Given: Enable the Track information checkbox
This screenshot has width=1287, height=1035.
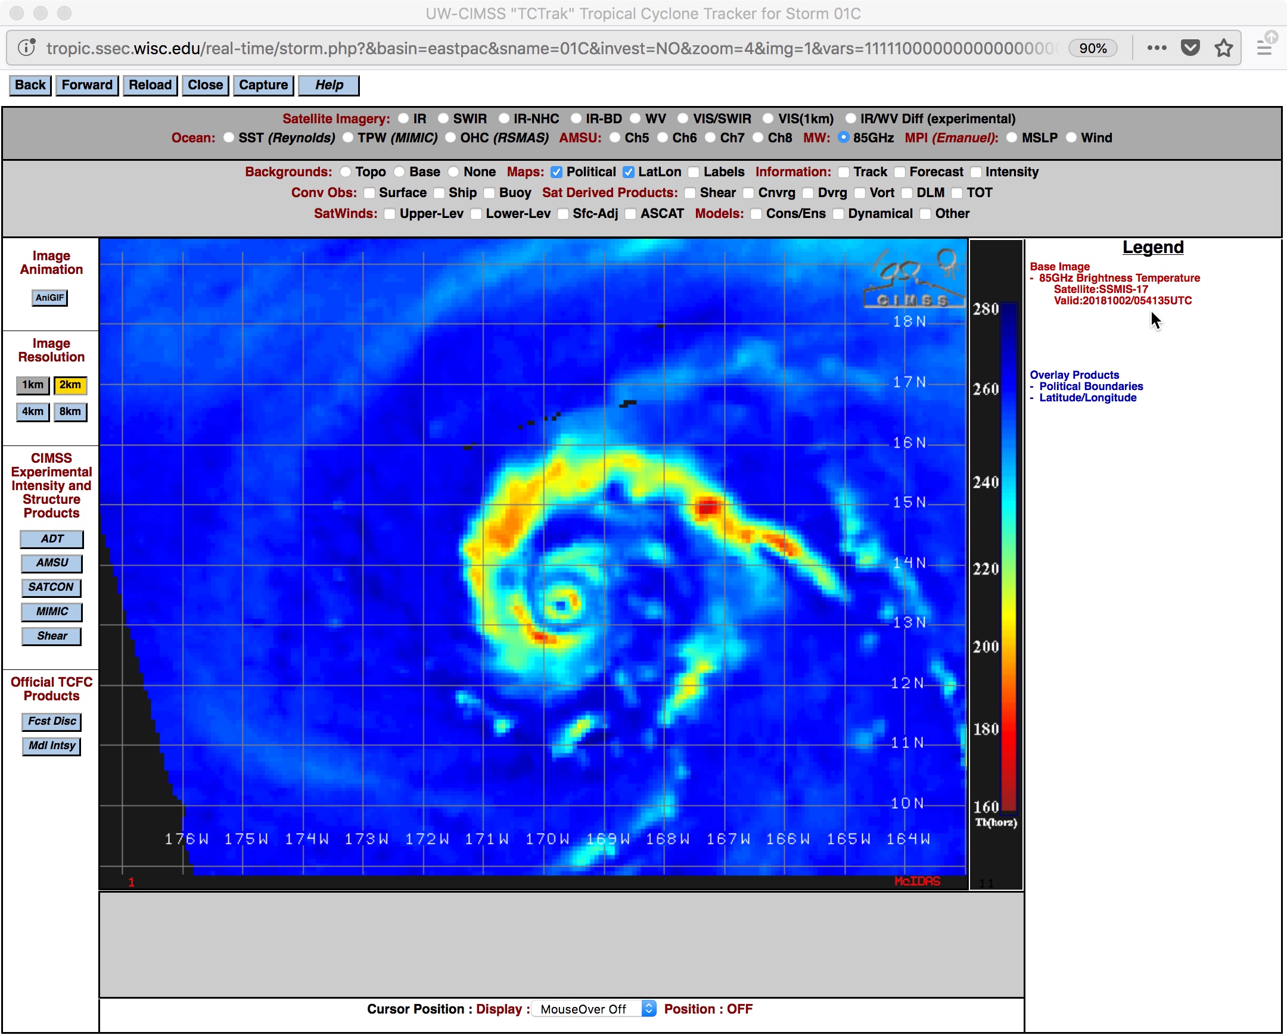Looking at the screenshot, I should tap(844, 172).
